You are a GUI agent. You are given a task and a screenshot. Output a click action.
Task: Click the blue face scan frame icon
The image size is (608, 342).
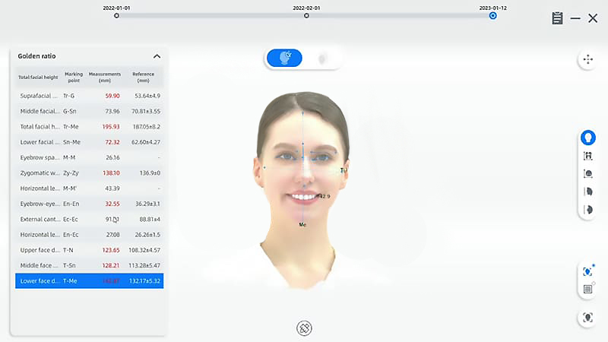pos(587,271)
